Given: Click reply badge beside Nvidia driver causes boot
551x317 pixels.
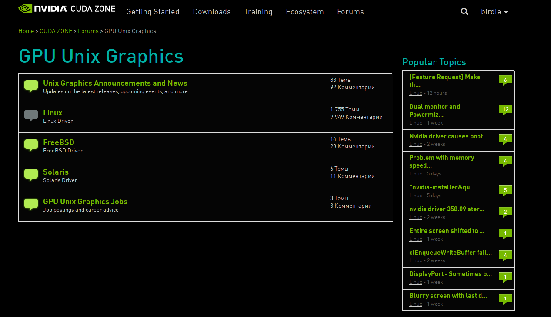Looking at the screenshot, I should [x=505, y=140].
